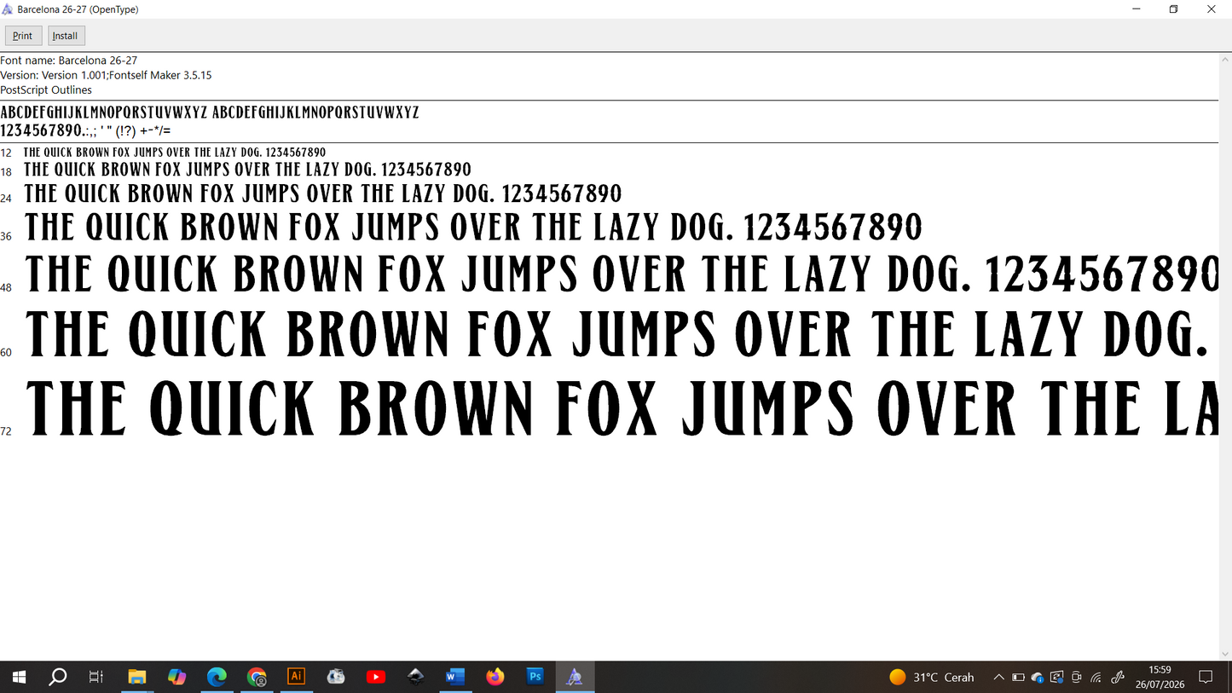Open Firefox from the taskbar
This screenshot has width=1232, height=693.
pos(495,677)
